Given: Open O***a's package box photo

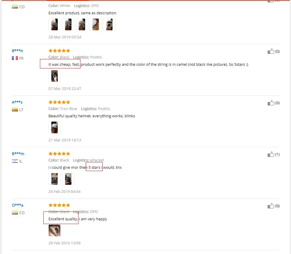Looking at the screenshot, I should [54, 230].
